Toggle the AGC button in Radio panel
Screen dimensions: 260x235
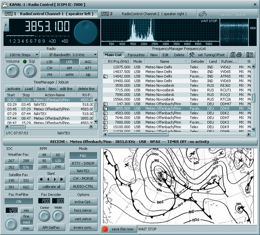pos(88,61)
